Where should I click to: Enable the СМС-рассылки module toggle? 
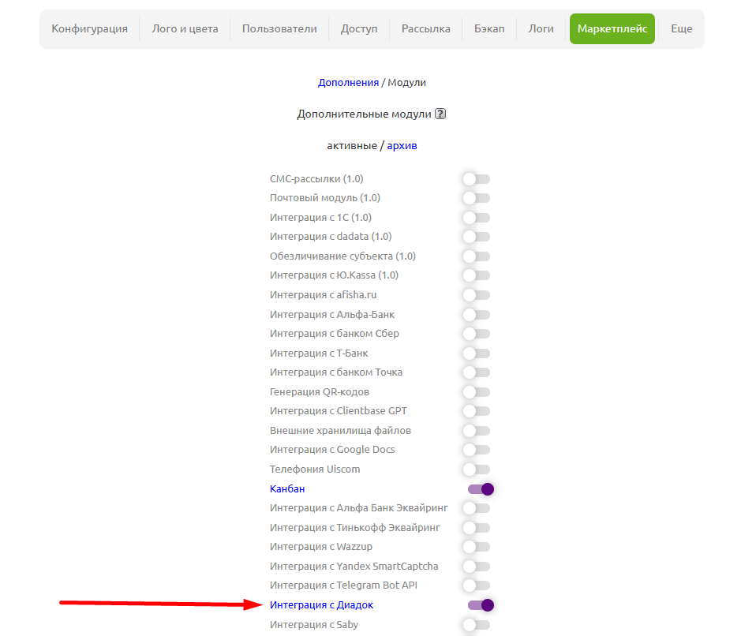pos(477,179)
